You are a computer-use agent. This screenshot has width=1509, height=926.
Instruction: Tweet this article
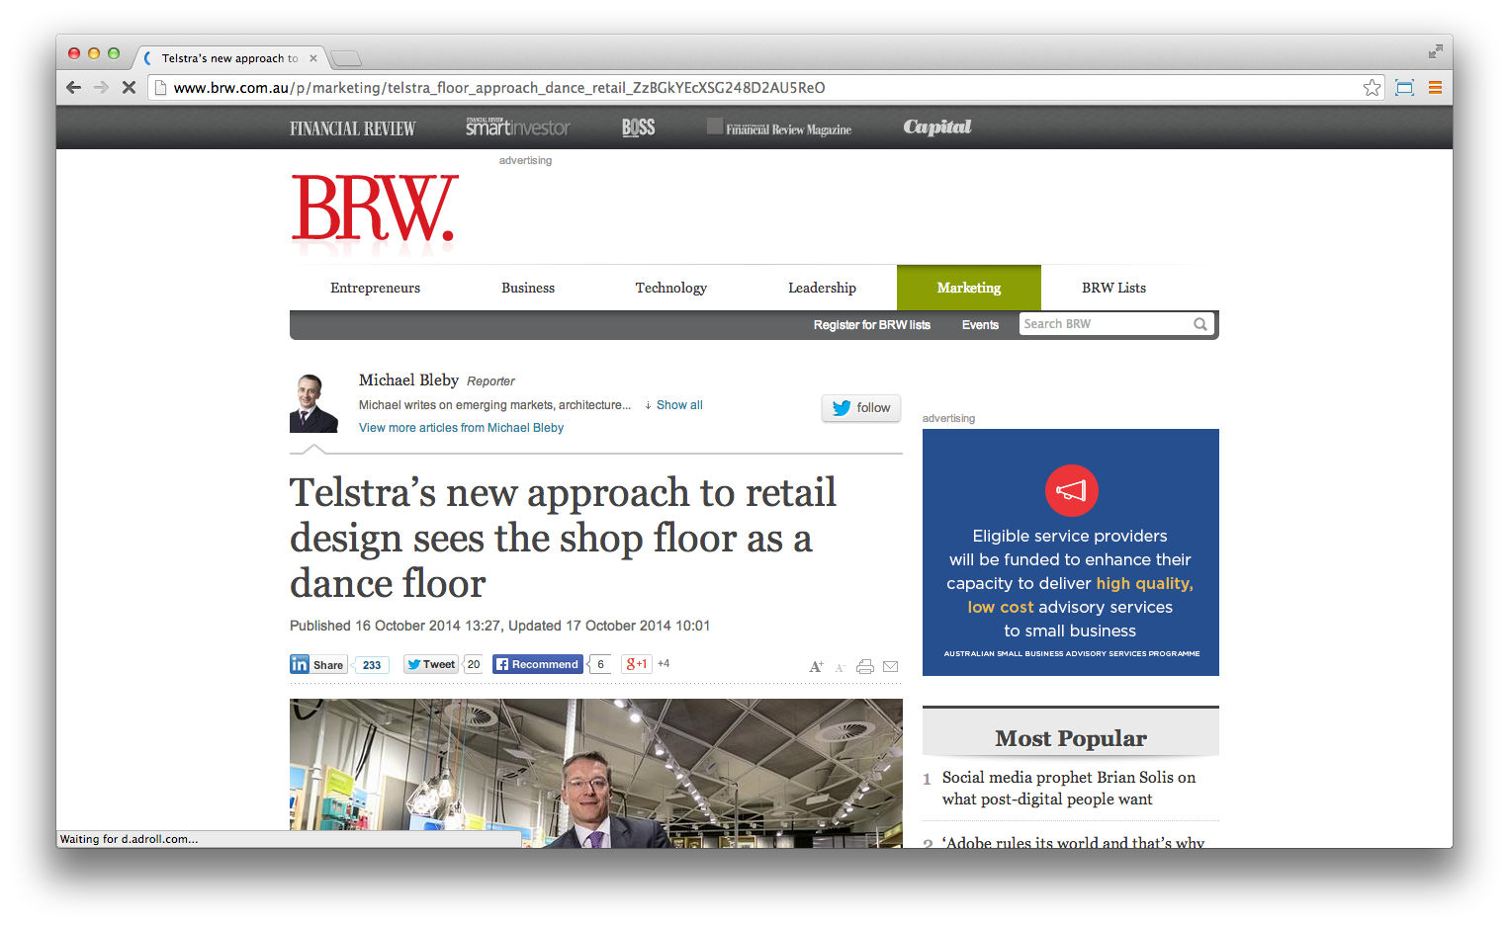click(431, 665)
